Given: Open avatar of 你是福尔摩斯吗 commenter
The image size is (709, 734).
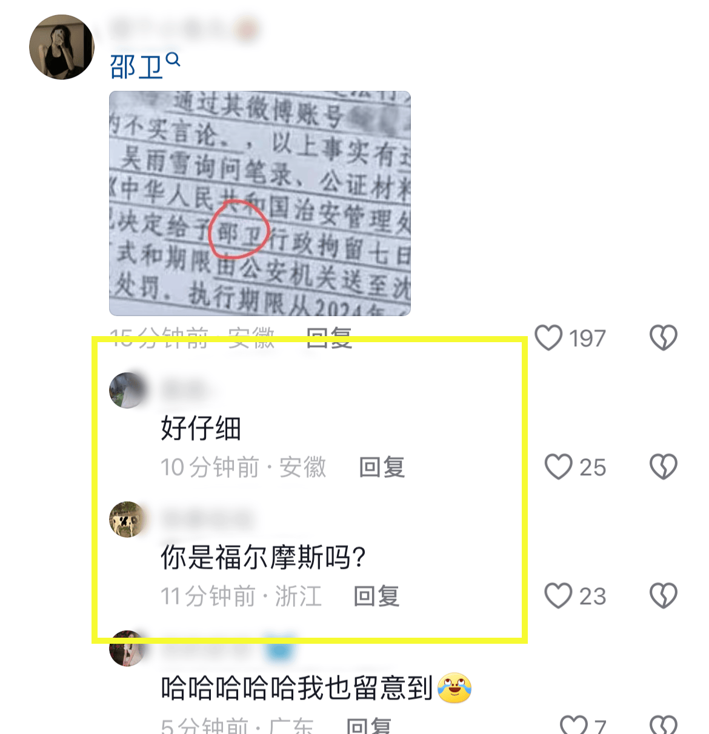Looking at the screenshot, I should (x=127, y=519).
